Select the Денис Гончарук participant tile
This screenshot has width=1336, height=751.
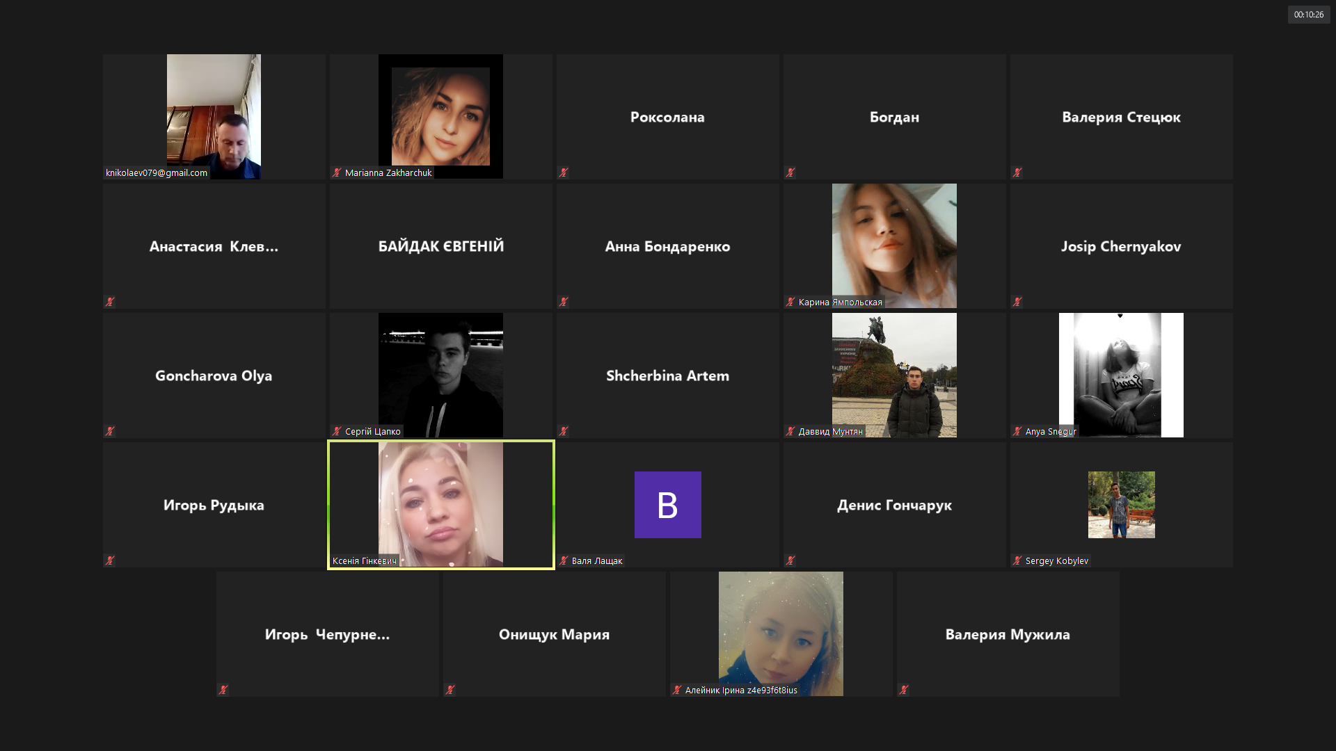(x=894, y=505)
